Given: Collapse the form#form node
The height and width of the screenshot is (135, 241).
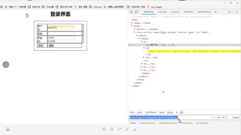Looking at the screenshot, I should (134, 32).
